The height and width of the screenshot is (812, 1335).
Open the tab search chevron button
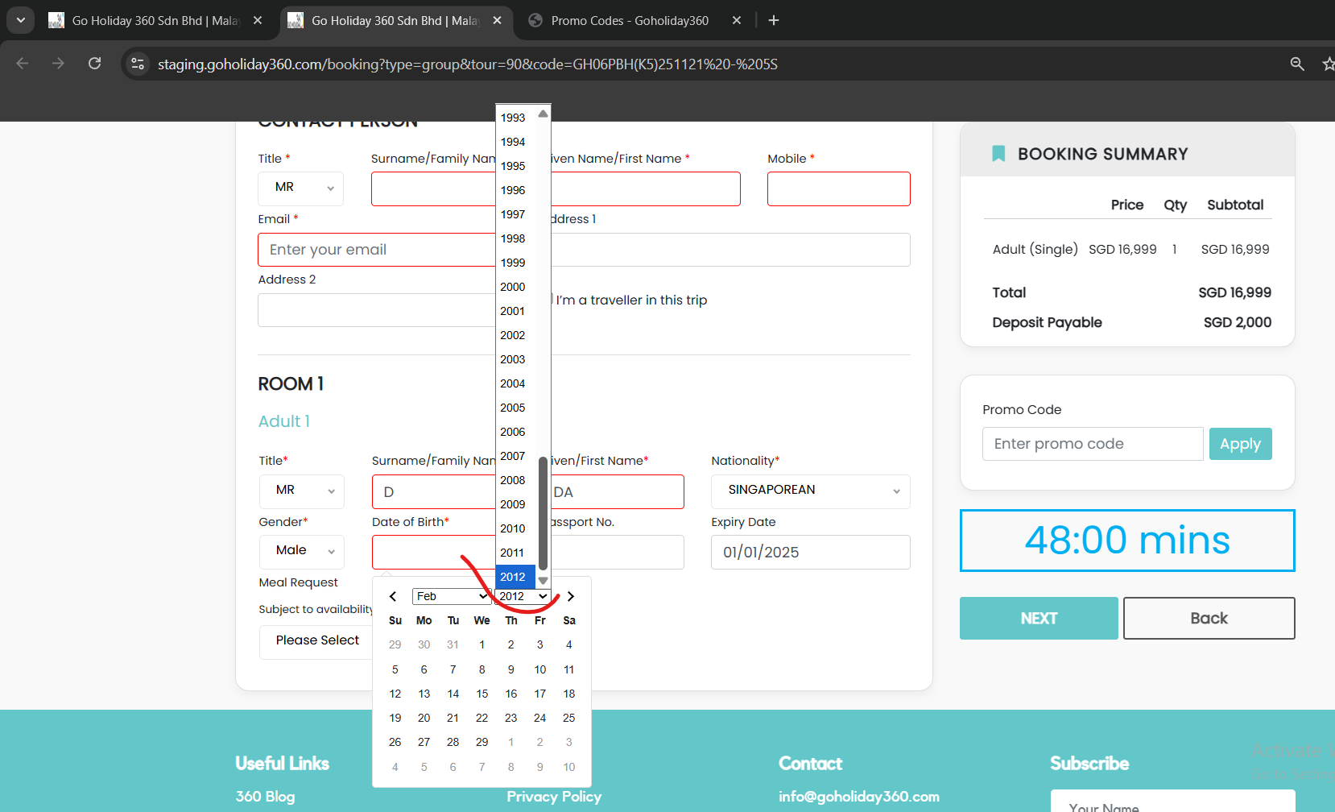tap(20, 20)
